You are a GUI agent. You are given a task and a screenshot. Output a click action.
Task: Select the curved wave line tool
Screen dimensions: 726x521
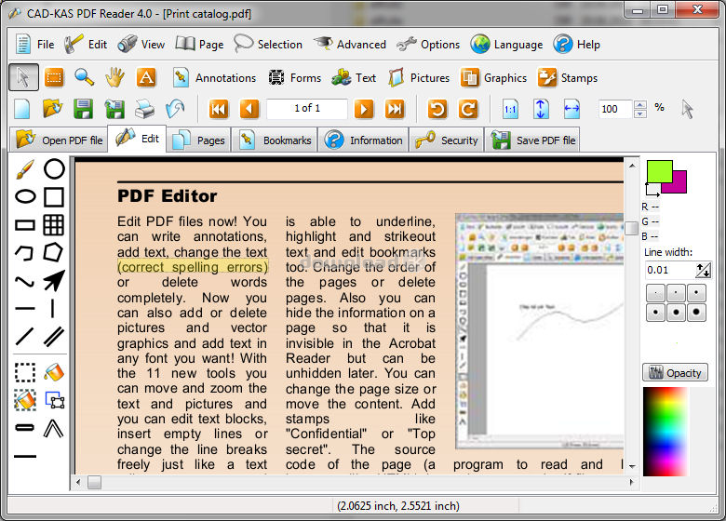[x=24, y=281]
